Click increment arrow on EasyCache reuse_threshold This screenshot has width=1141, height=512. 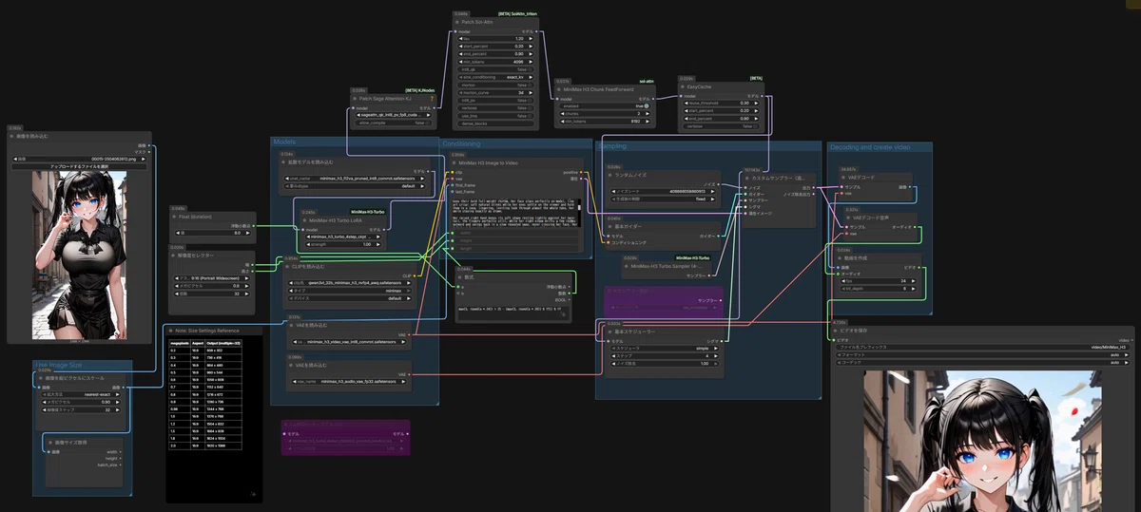pyautogui.click(x=758, y=103)
